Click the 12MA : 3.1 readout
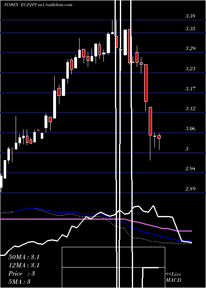 [x=24, y=265]
